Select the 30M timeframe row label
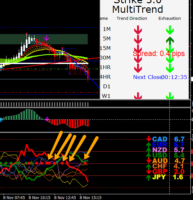This screenshot has height=200, width=193. click(105, 58)
